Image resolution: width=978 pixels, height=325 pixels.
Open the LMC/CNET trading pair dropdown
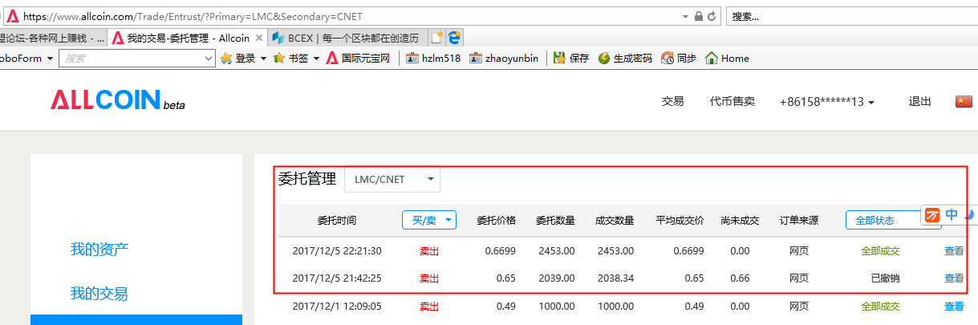392,179
